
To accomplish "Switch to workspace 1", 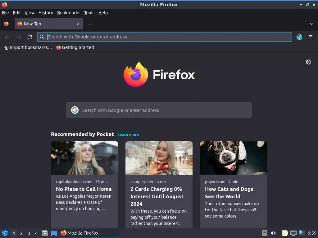I will point(14,233).
